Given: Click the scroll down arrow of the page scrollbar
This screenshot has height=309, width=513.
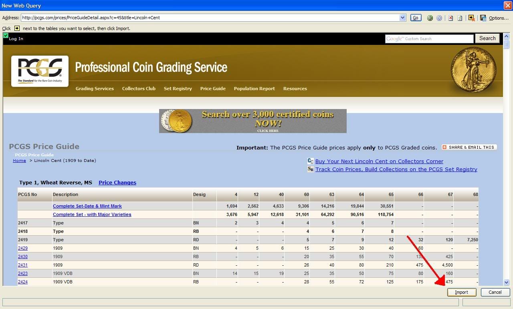Looking at the screenshot, I should pyautogui.click(x=506, y=283).
